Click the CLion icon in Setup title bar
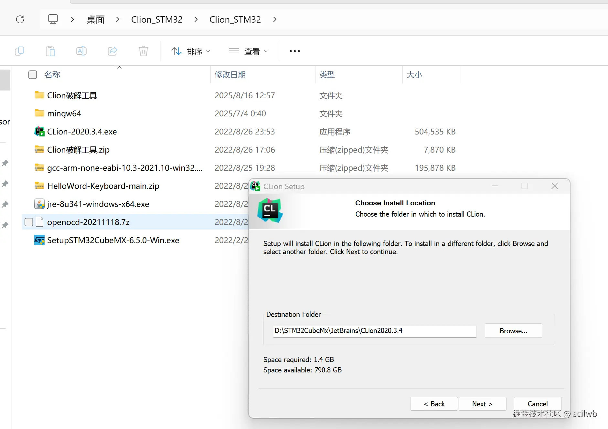 [256, 186]
